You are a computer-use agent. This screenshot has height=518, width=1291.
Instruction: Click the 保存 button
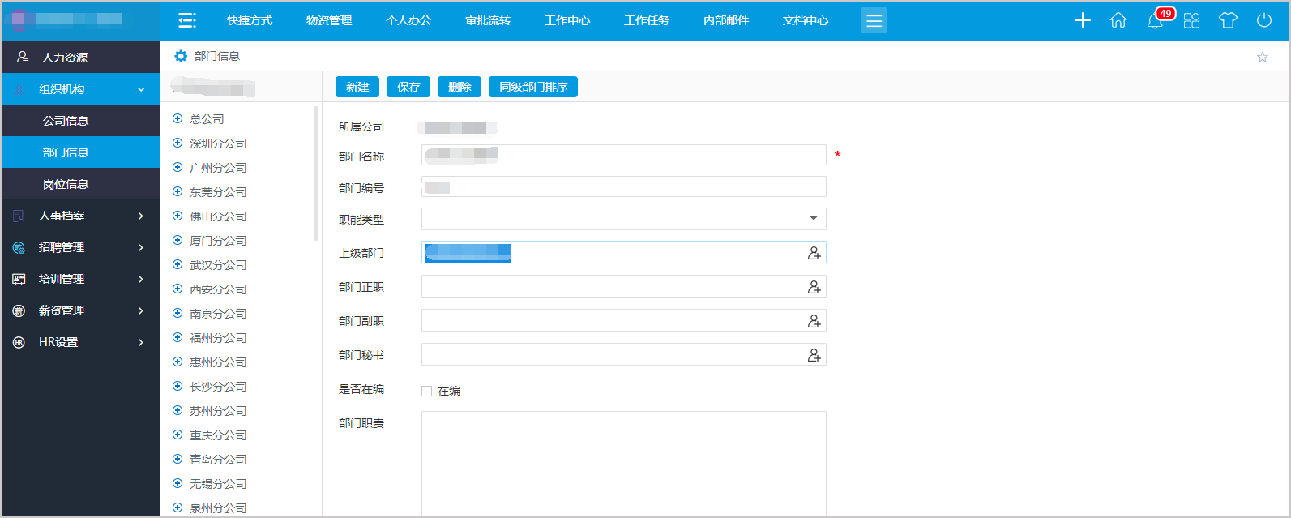[408, 87]
